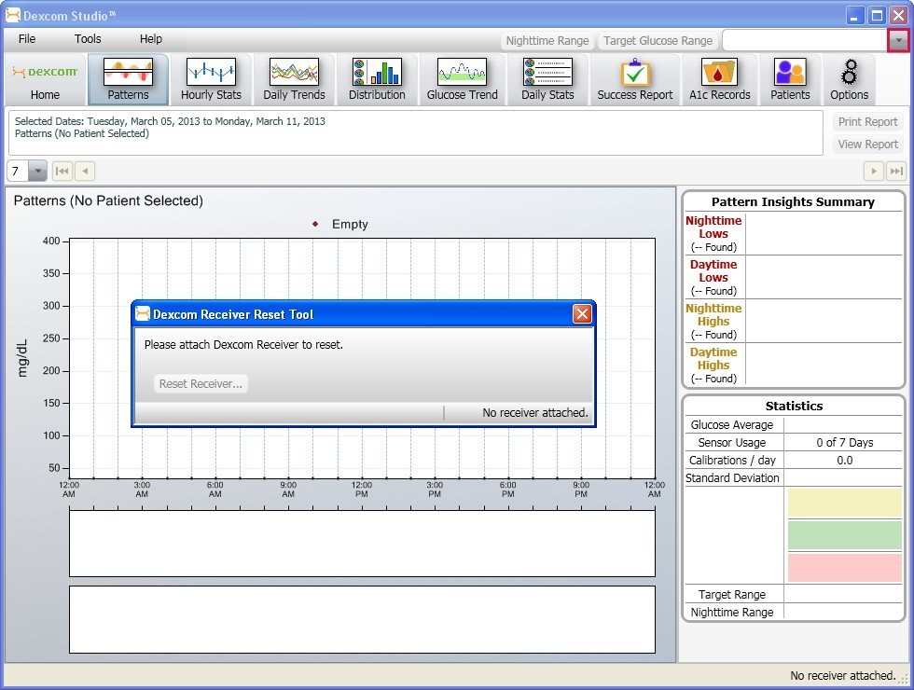
Task: Open the Daily Trends view
Action: click(294, 79)
